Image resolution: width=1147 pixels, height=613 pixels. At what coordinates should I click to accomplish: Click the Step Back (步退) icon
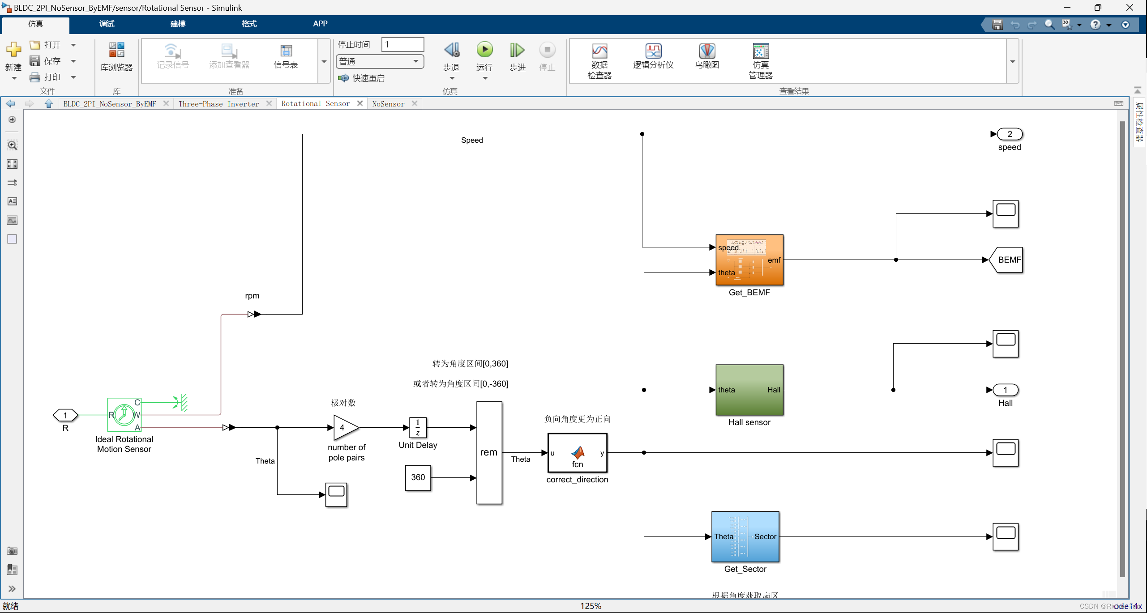point(451,50)
